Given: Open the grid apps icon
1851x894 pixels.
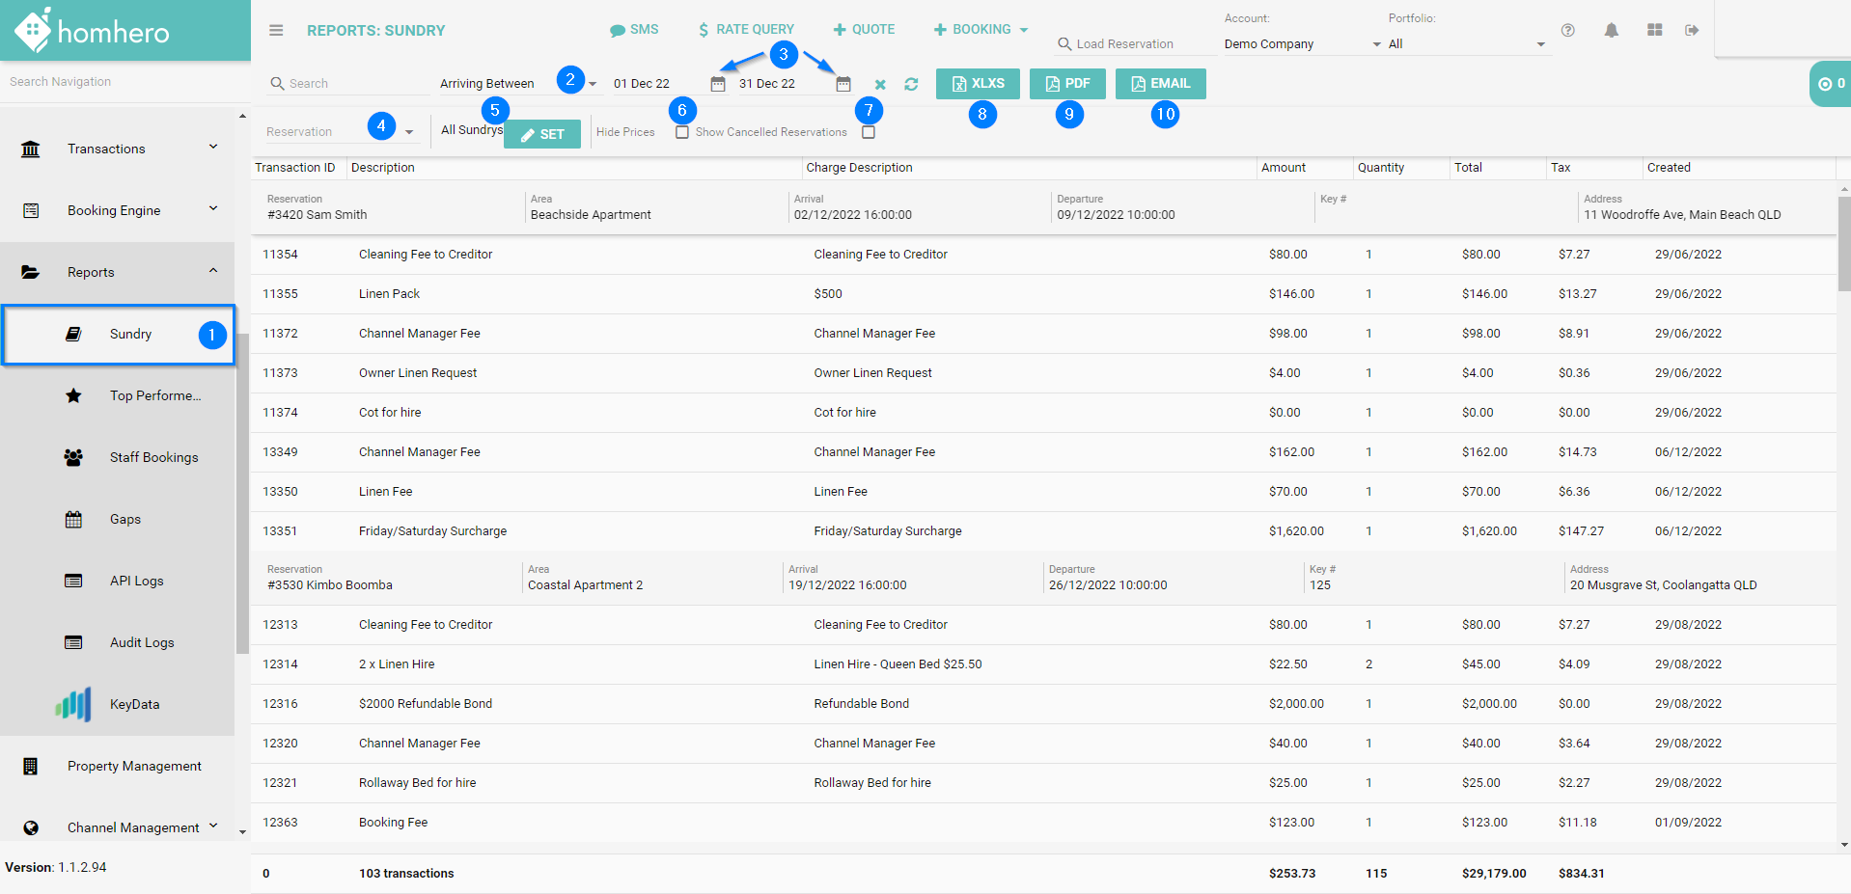Looking at the screenshot, I should pos(1654,31).
